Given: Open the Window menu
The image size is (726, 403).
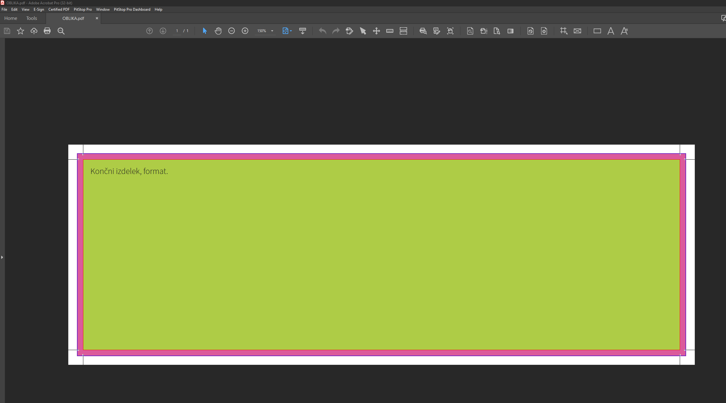Looking at the screenshot, I should point(103,9).
